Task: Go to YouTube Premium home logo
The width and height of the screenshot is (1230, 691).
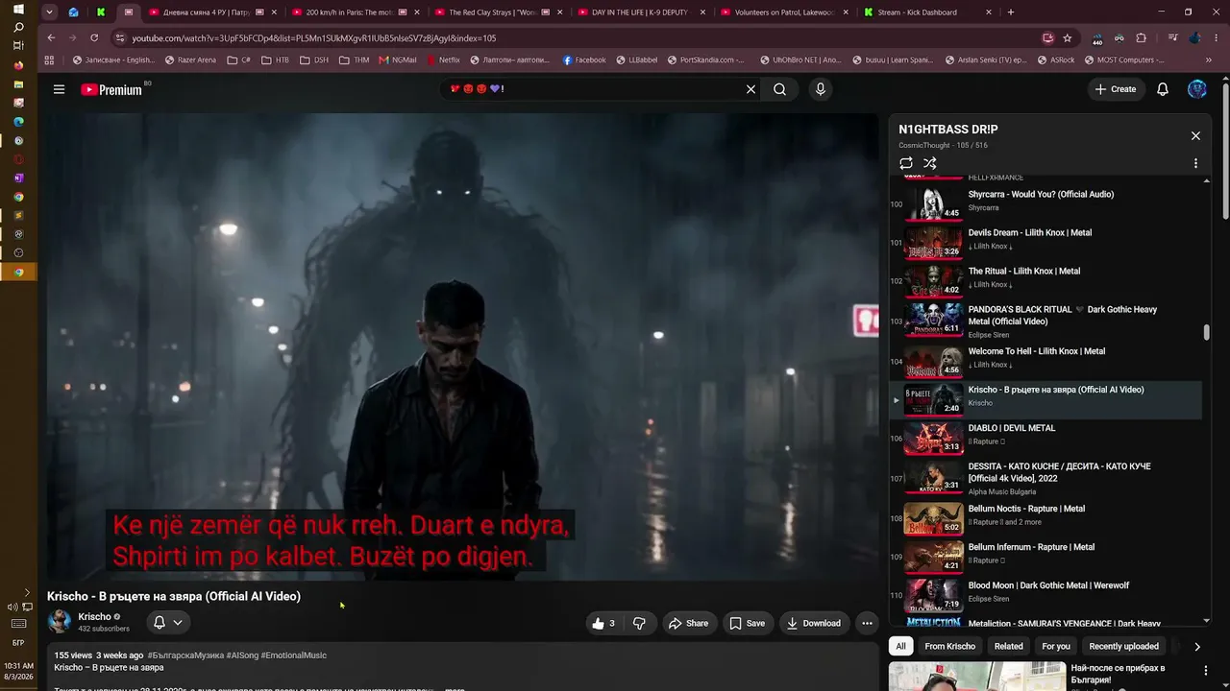Action: coord(111,89)
